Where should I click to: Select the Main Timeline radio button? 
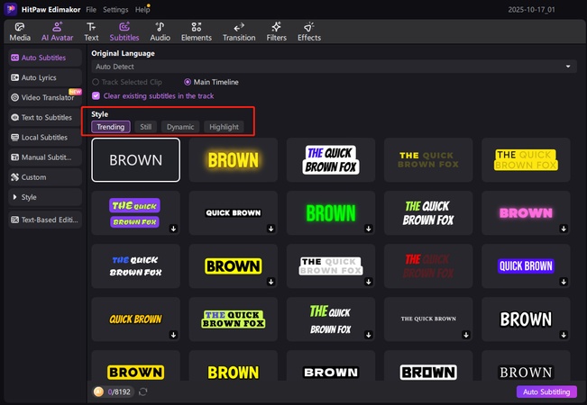188,82
